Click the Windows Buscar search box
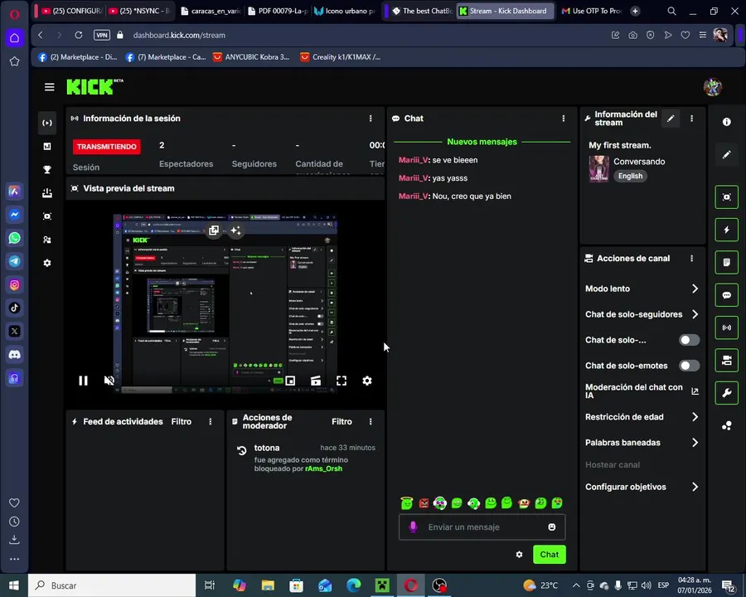Screen dimensions: 746x597 pyautogui.click(x=112, y=585)
